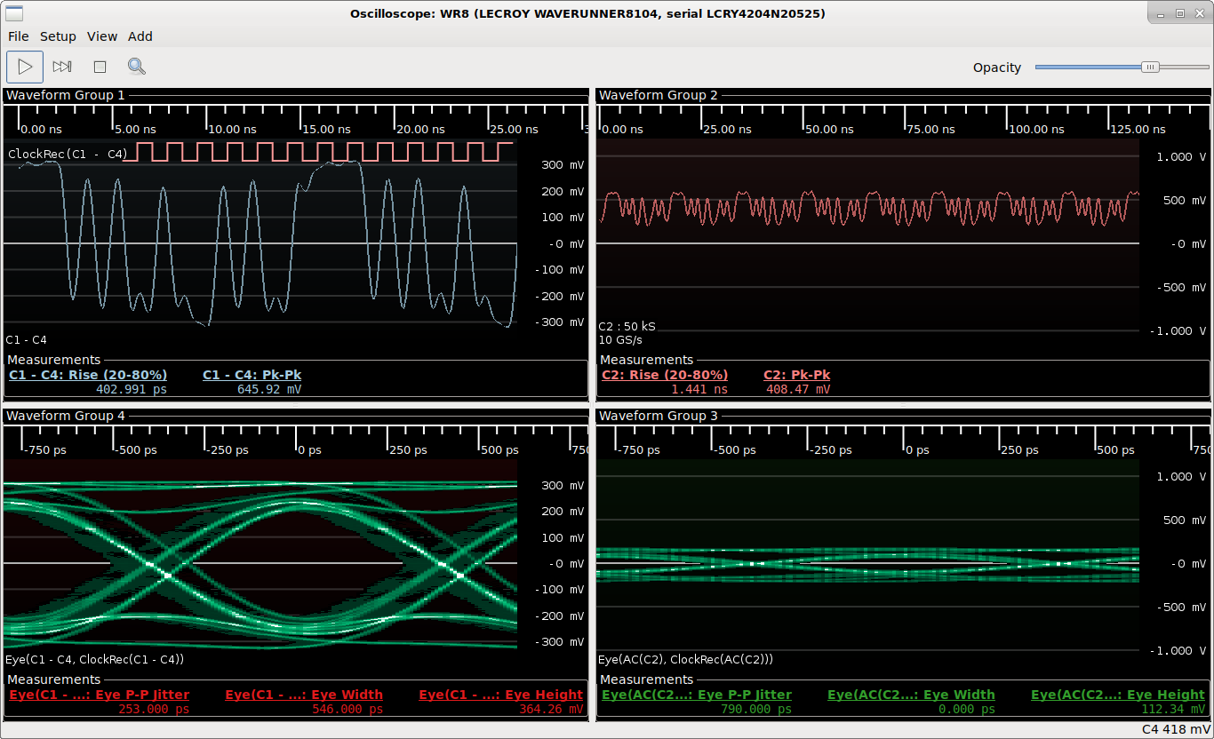Open the Add menu
This screenshot has height=739, width=1214.
[140, 36]
